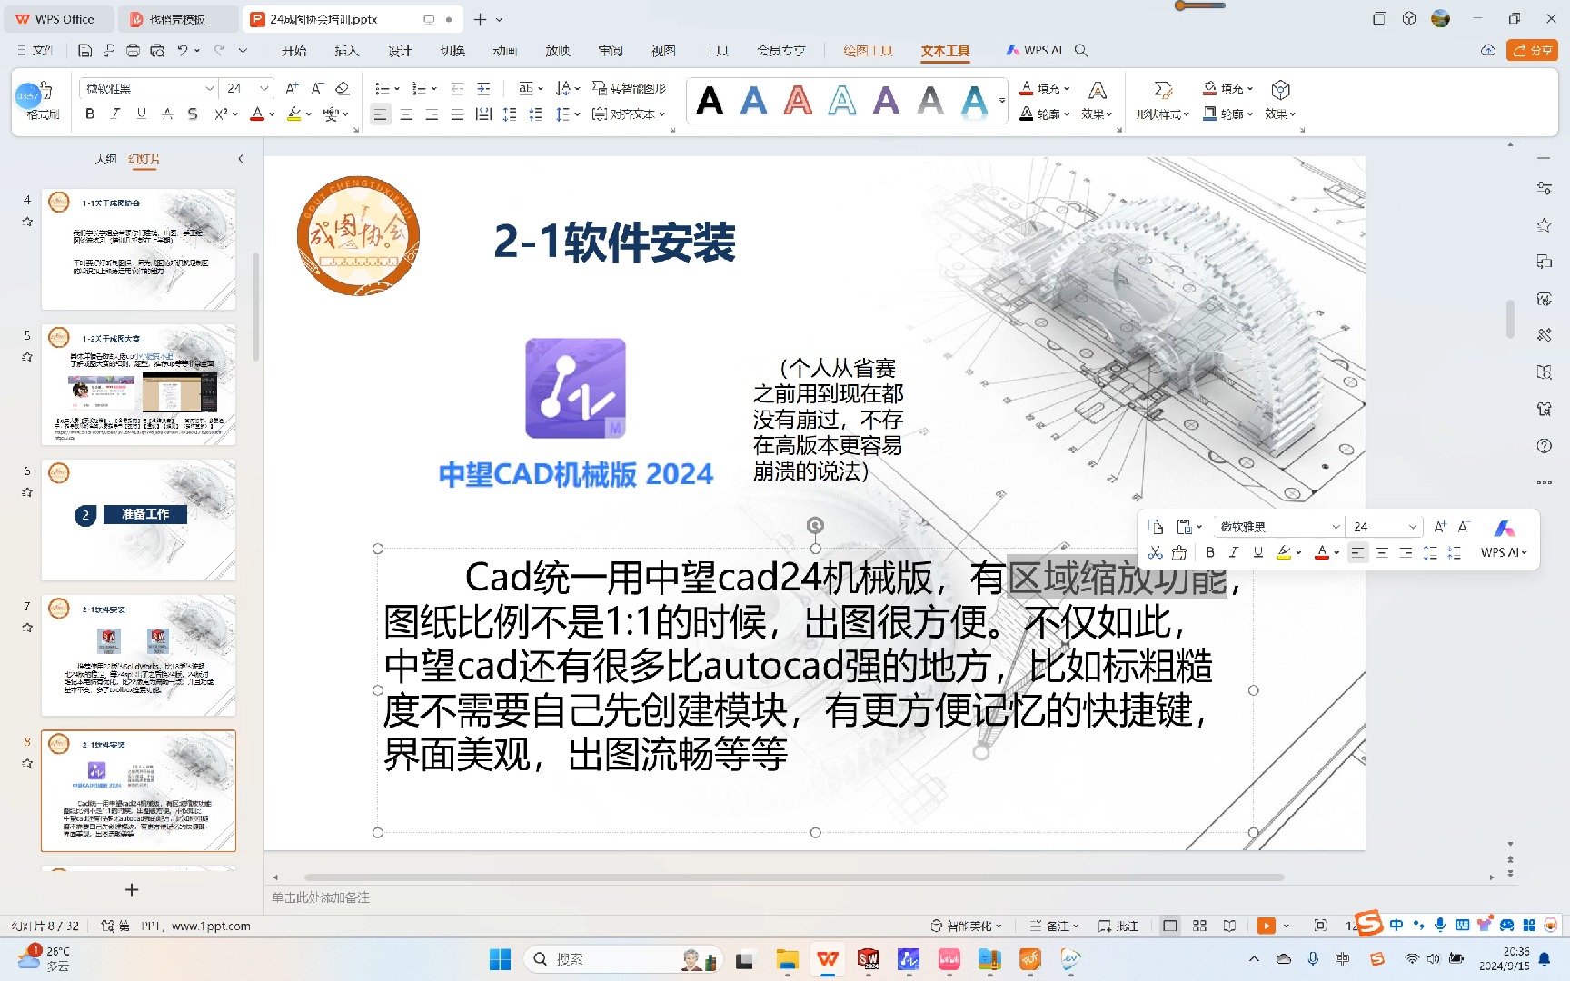Switch to outline (大纲) panel tab
The width and height of the screenshot is (1570, 981).
tap(106, 159)
